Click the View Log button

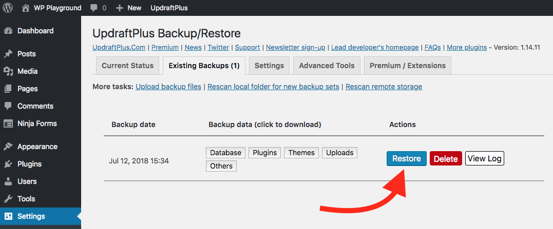[484, 159]
